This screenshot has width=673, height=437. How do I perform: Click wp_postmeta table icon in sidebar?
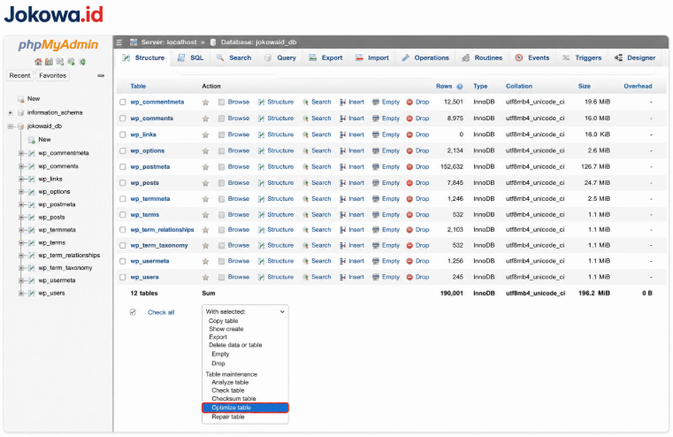32,204
